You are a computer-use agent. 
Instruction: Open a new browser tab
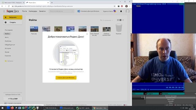(52, 2)
